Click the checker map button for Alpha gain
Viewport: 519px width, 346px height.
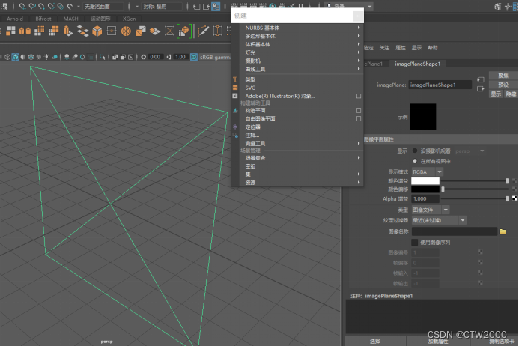tap(515, 198)
